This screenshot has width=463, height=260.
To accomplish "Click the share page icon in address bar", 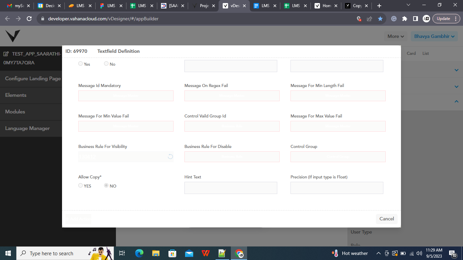I will [x=369, y=19].
